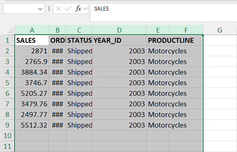Image resolution: width=237 pixels, height=152 pixels.
Task: Select column A header
Action: 32,30
